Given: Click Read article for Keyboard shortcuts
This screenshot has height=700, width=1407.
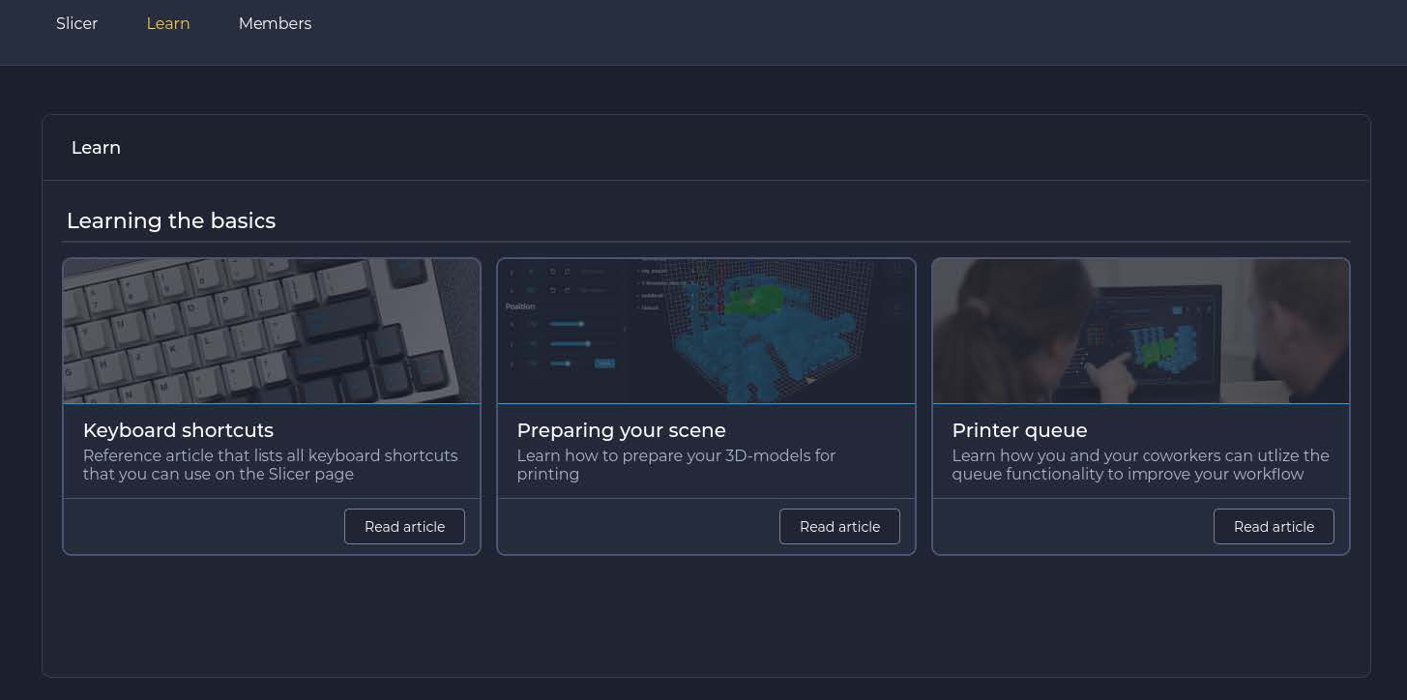Looking at the screenshot, I should [x=404, y=527].
